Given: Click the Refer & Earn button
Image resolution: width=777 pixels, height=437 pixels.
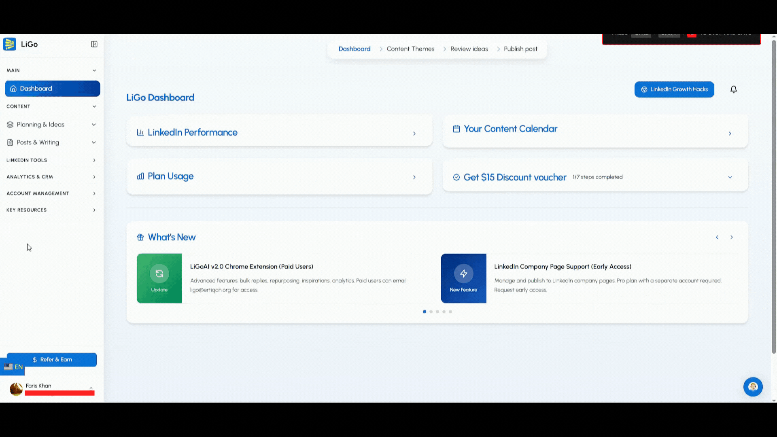Looking at the screenshot, I should [x=52, y=359].
